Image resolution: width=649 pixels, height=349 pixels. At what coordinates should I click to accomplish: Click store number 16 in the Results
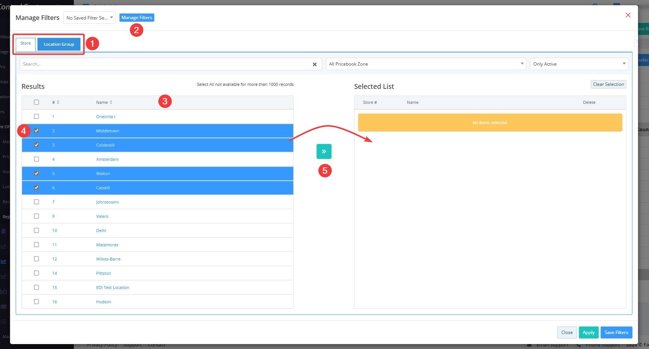point(55,302)
